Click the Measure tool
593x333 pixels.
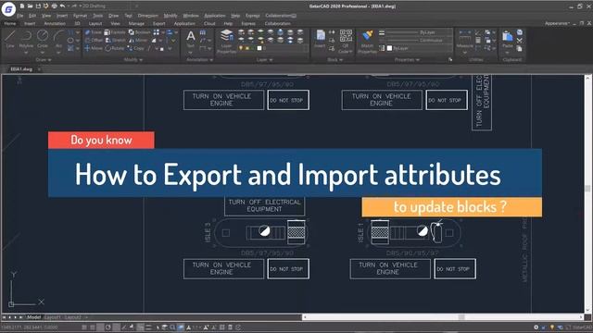[465, 39]
